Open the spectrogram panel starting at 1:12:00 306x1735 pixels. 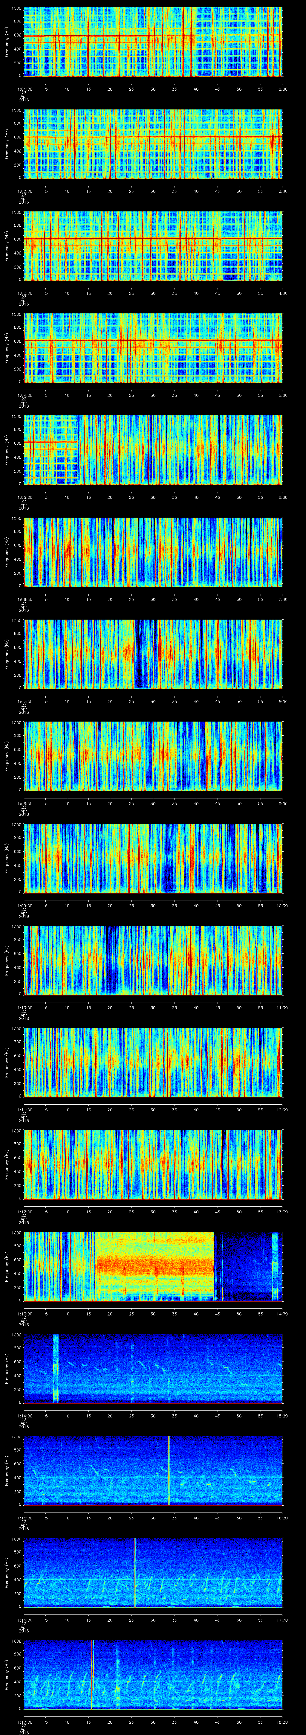(153, 1164)
